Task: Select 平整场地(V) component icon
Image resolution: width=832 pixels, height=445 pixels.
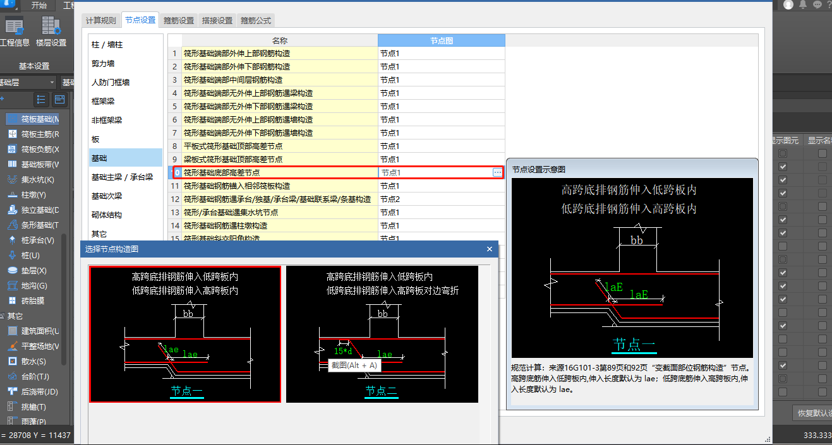Action: (12, 346)
